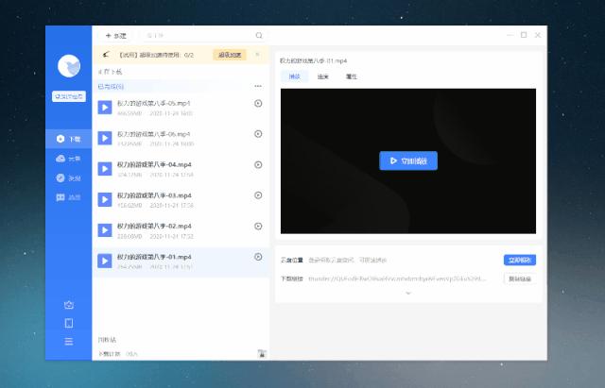Click the blue 立即播放 play button

(x=408, y=160)
